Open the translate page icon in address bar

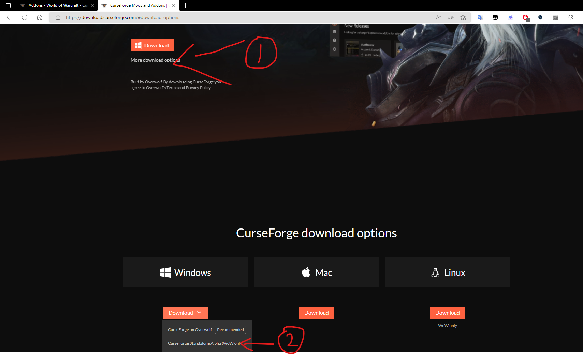(x=451, y=17)
